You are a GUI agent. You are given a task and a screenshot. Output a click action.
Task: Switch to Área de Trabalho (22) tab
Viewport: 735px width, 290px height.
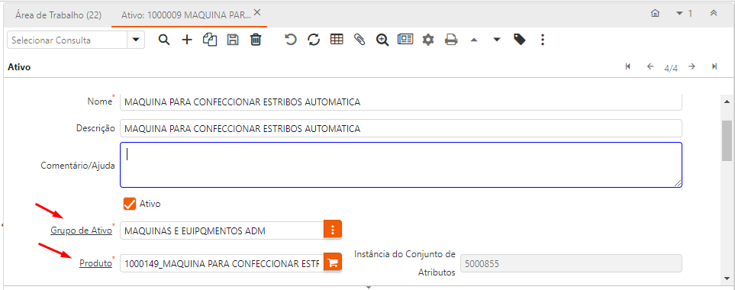point(58,14)
